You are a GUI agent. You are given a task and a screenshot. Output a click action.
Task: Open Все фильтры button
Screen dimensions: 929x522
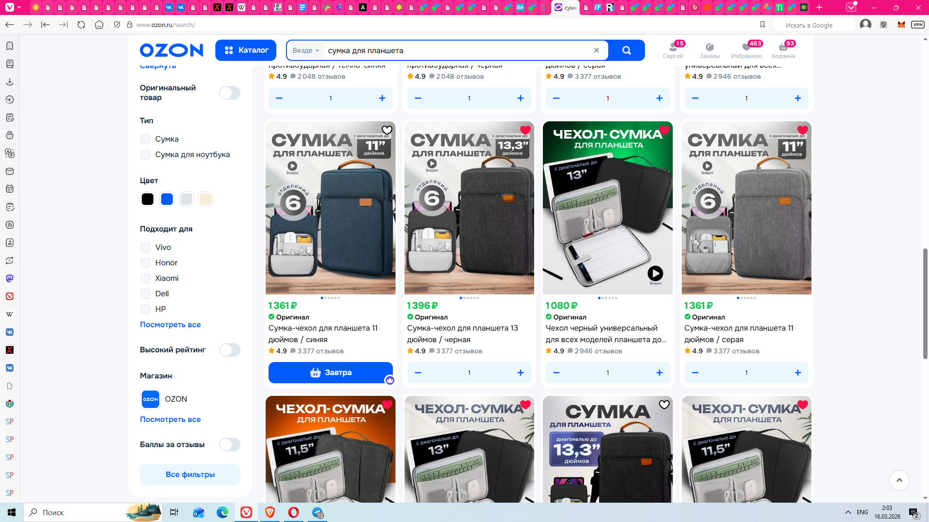click(x=190, y=475)
